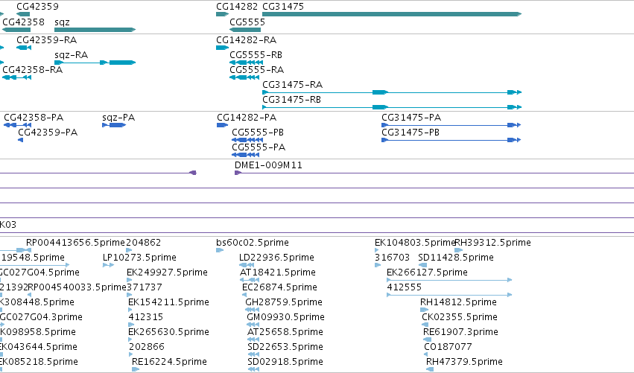This screenshot has height=373, width=634.
Task: Select the CG42358 gene bar
Action: tap(16, 30)
